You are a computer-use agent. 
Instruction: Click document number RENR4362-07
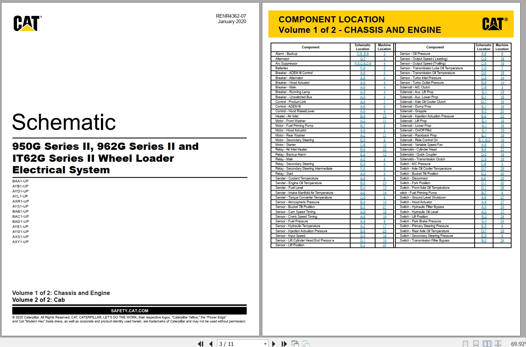(x=231, y=16)
